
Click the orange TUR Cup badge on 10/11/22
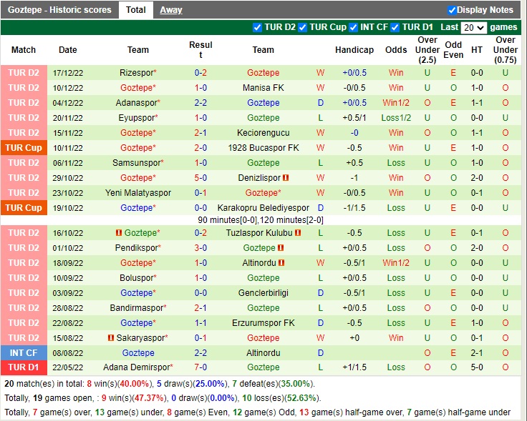click(24, 148)
